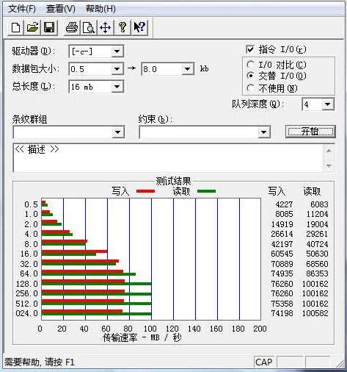Open print preview magnifier icon
Viewport: 347px width, 372px height.
pyautogui.click(x=89, y=27)
